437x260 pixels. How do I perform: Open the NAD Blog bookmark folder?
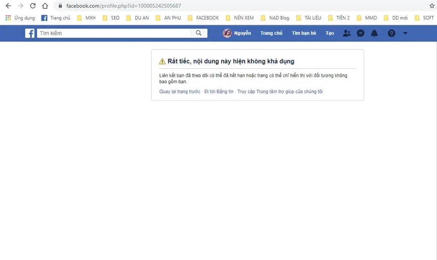[275, 18]
